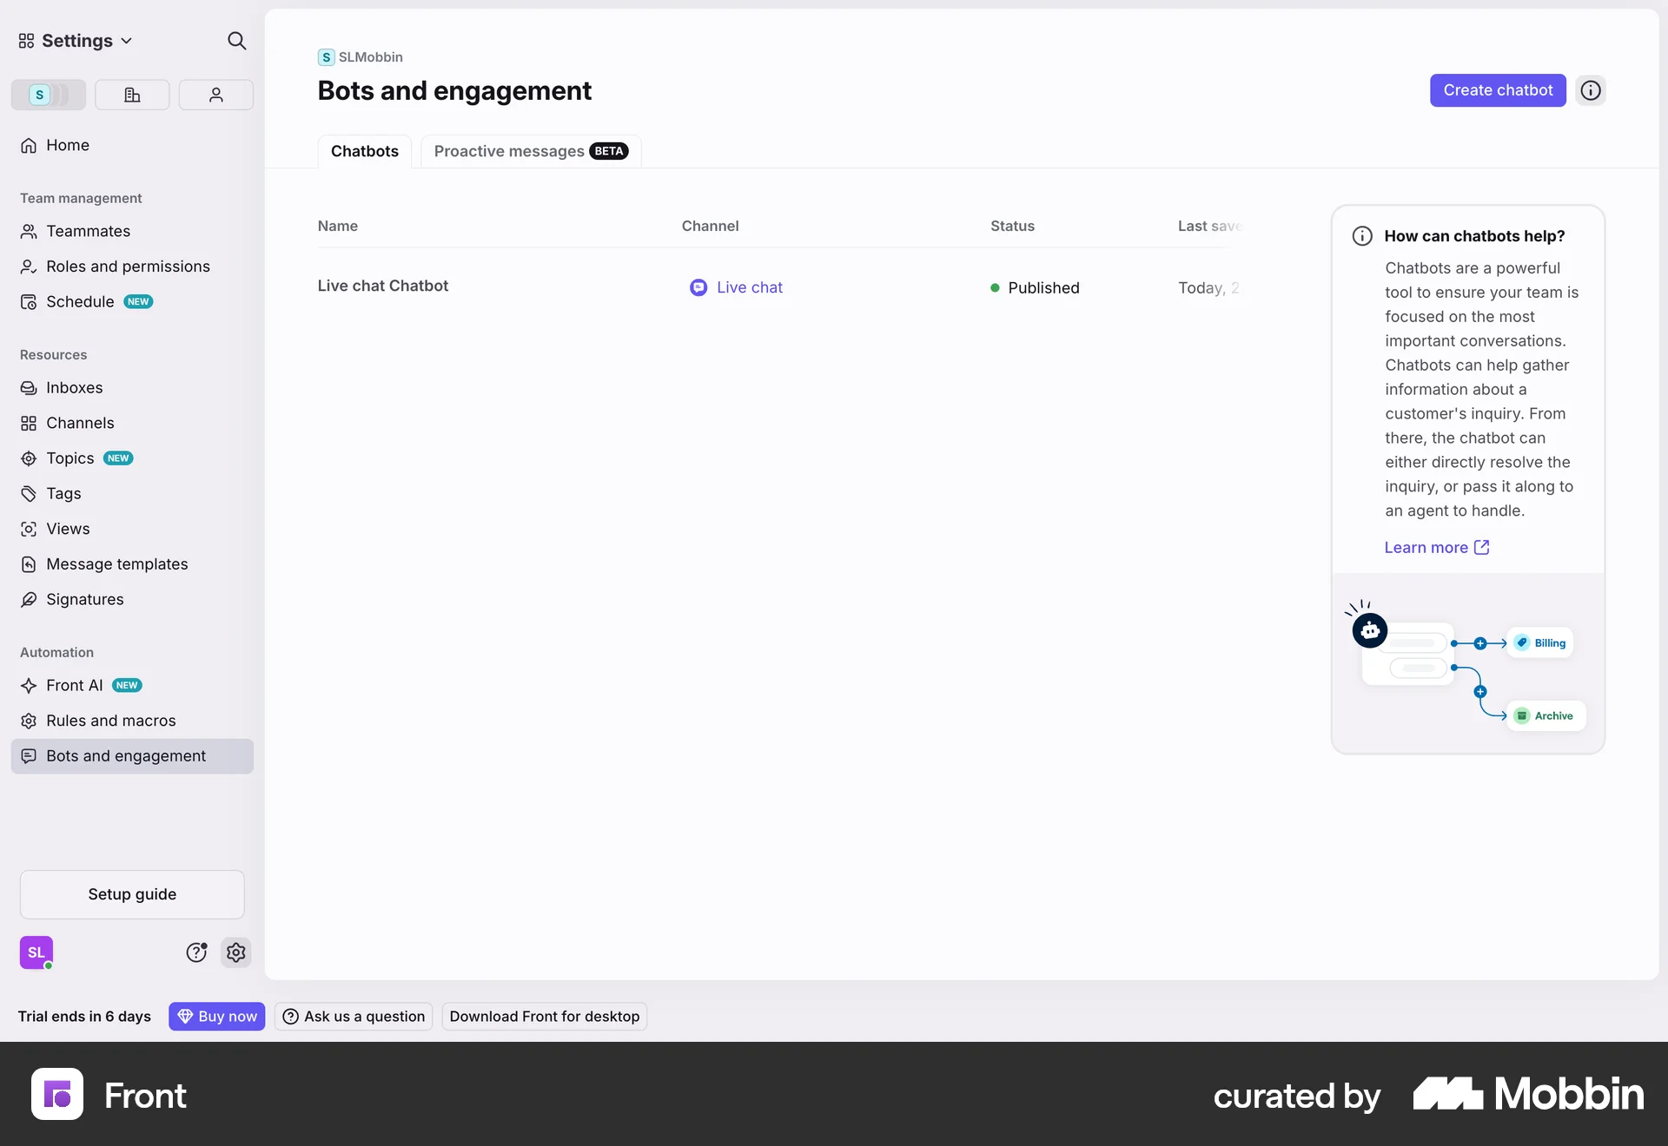Screen dimensions: 1668x1146
Task: Open Front AI in Automation section
Action: tap(75, 685)
